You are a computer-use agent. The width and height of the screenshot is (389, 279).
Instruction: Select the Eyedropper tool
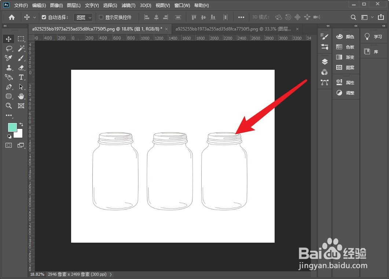click(x=9, y=58)
